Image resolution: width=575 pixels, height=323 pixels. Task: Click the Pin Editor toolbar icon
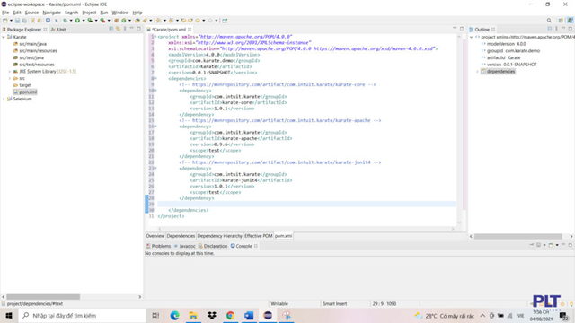click(225, 21)
